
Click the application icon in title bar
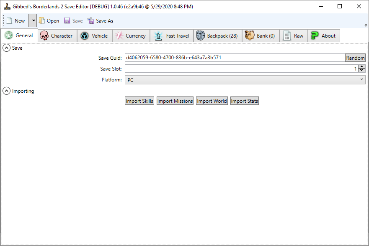(7, 6)
